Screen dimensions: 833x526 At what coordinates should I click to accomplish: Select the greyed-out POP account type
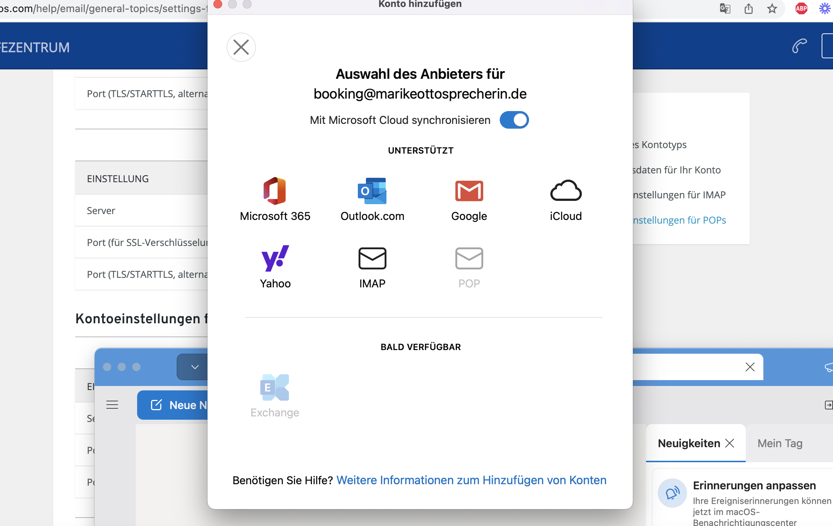pyautogui.click(x=469, y=267)
